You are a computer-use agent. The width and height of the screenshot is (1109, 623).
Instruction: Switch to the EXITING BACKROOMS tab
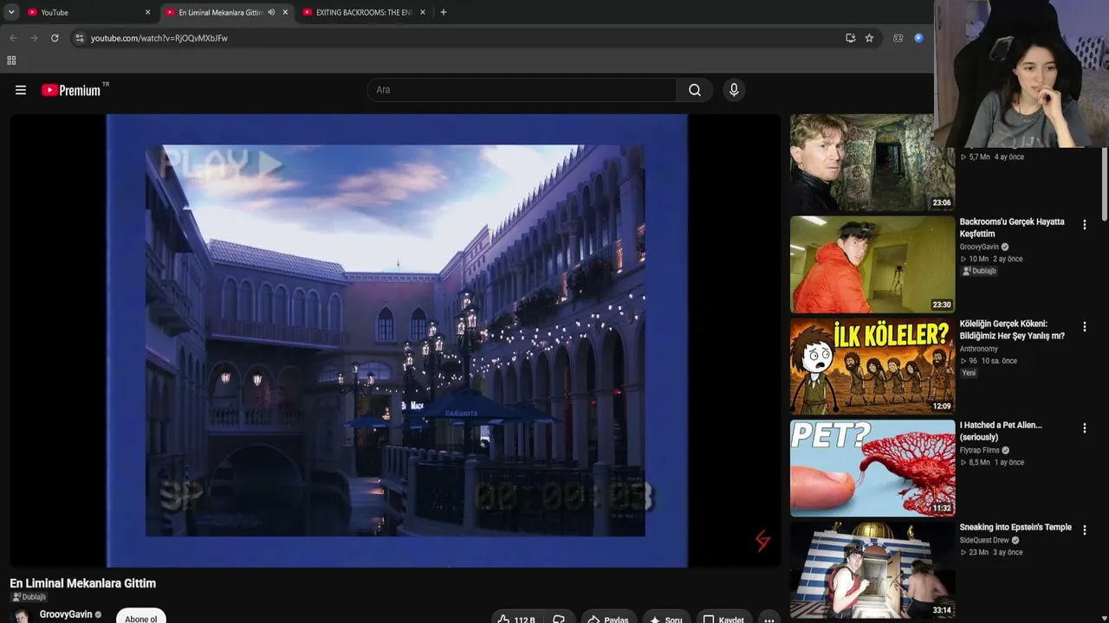(364, 12)
